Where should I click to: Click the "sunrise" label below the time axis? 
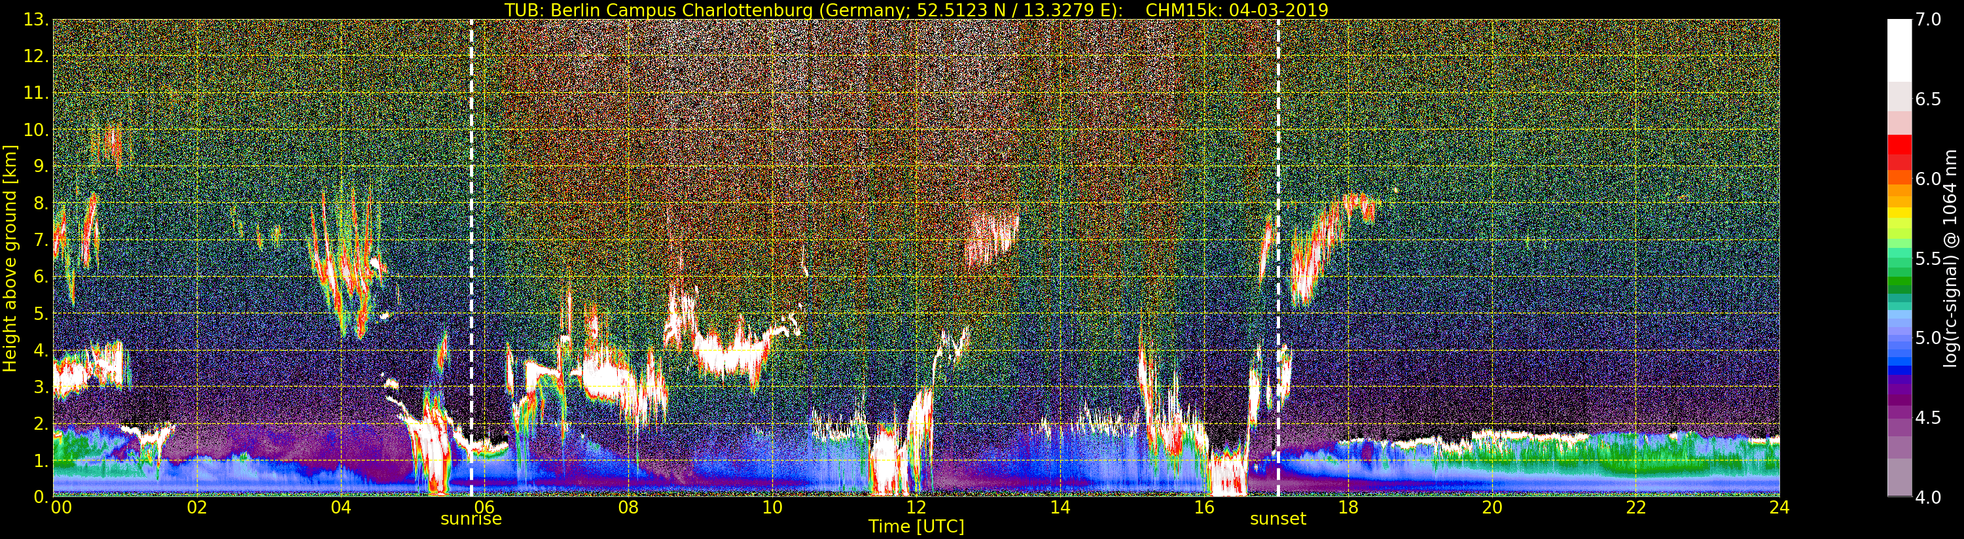point(471,519)
